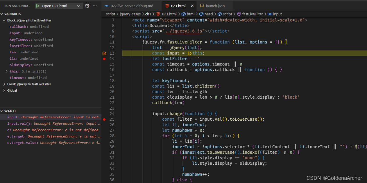Click 'input' symbol in breadcrumb
The image size is (367, 183).
[x=278, y=14]
